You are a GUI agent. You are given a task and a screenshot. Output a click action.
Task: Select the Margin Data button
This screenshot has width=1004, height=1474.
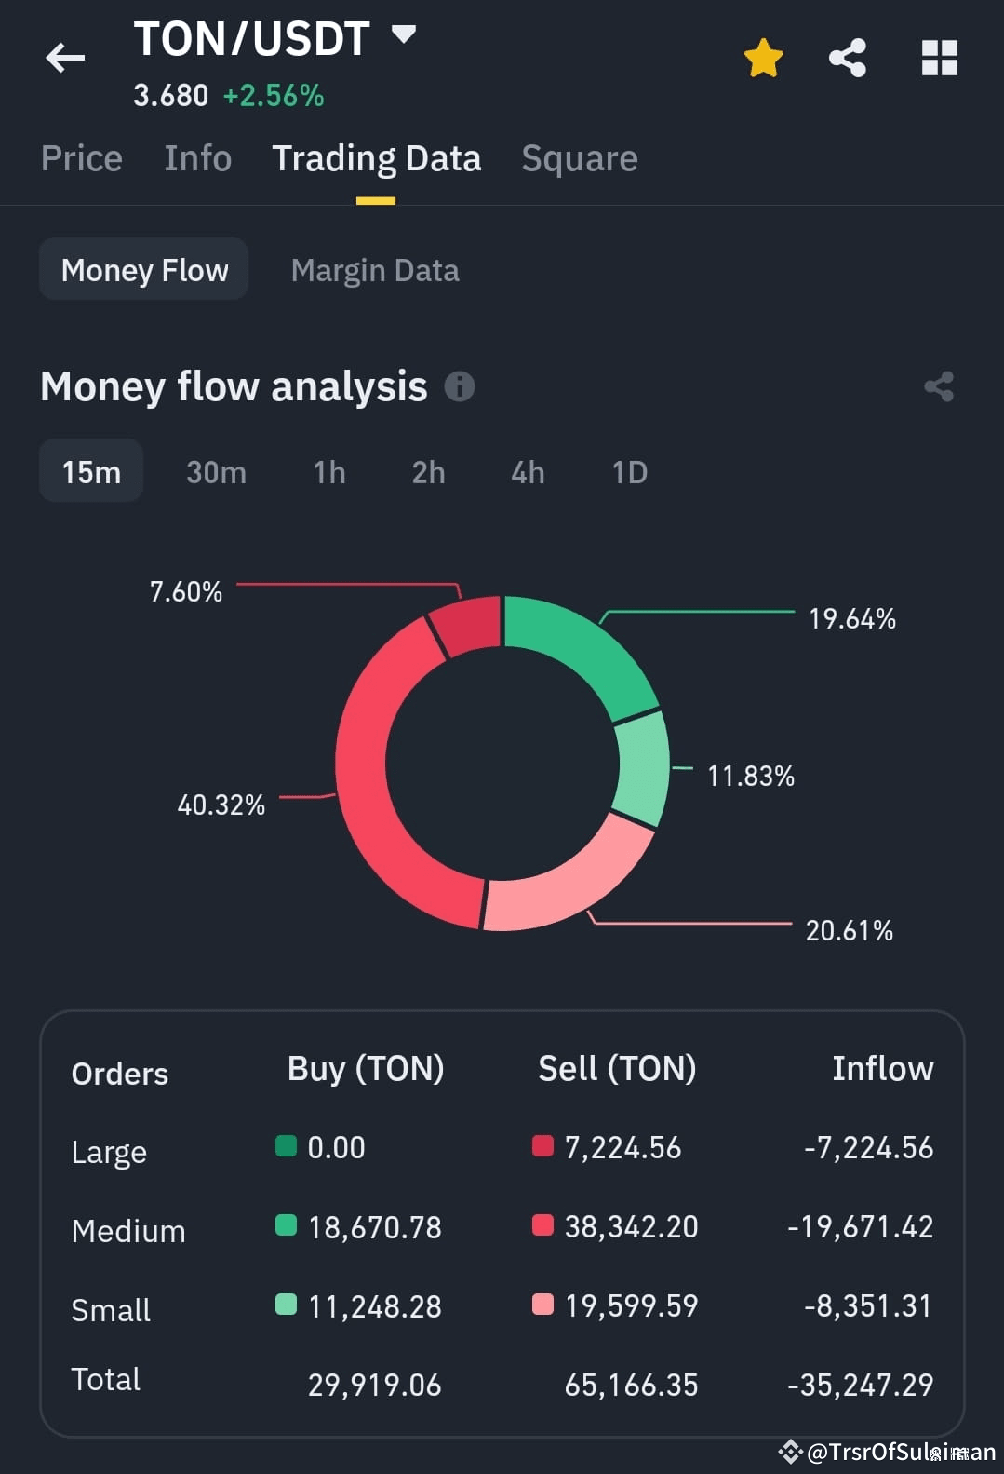(375, 270)
